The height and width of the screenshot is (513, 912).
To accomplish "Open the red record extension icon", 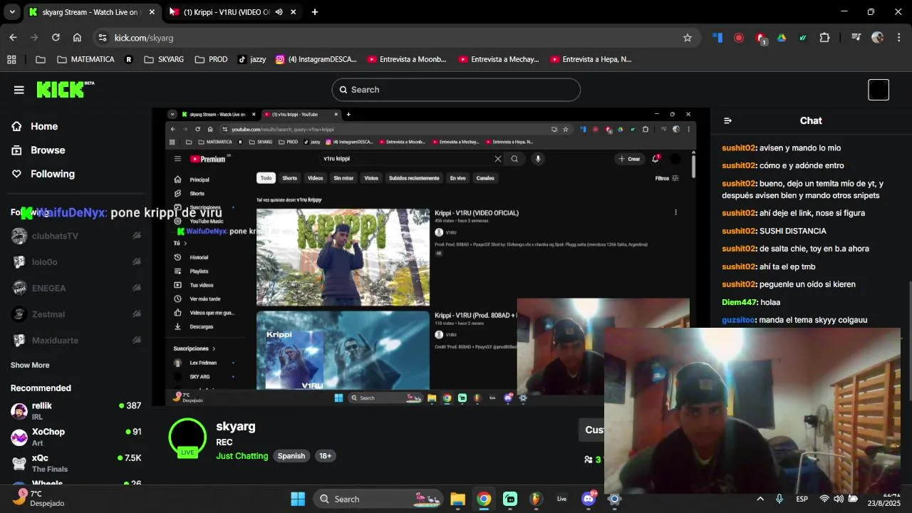I will [739, 38].
